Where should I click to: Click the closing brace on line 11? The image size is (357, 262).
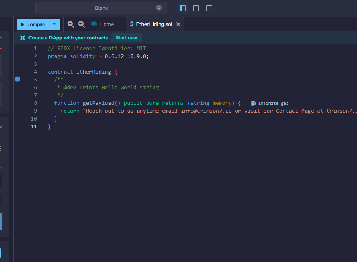(49, 127)
